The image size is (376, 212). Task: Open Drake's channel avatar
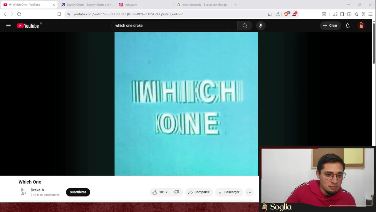tap(23, 192)
